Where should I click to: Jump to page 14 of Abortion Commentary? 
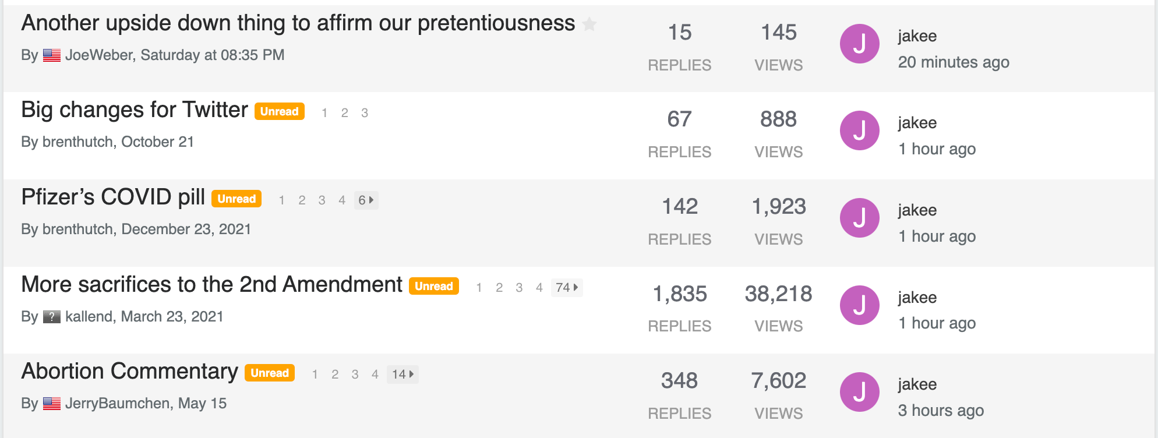click(x=403, y=375)
